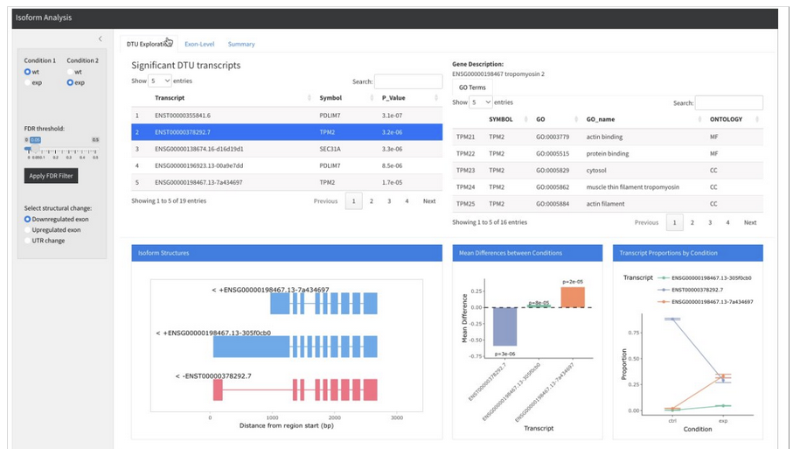Screen dimensions: 793x449
Task: Sort the Transcript column via its sort arrows
Action: [310, 98]
